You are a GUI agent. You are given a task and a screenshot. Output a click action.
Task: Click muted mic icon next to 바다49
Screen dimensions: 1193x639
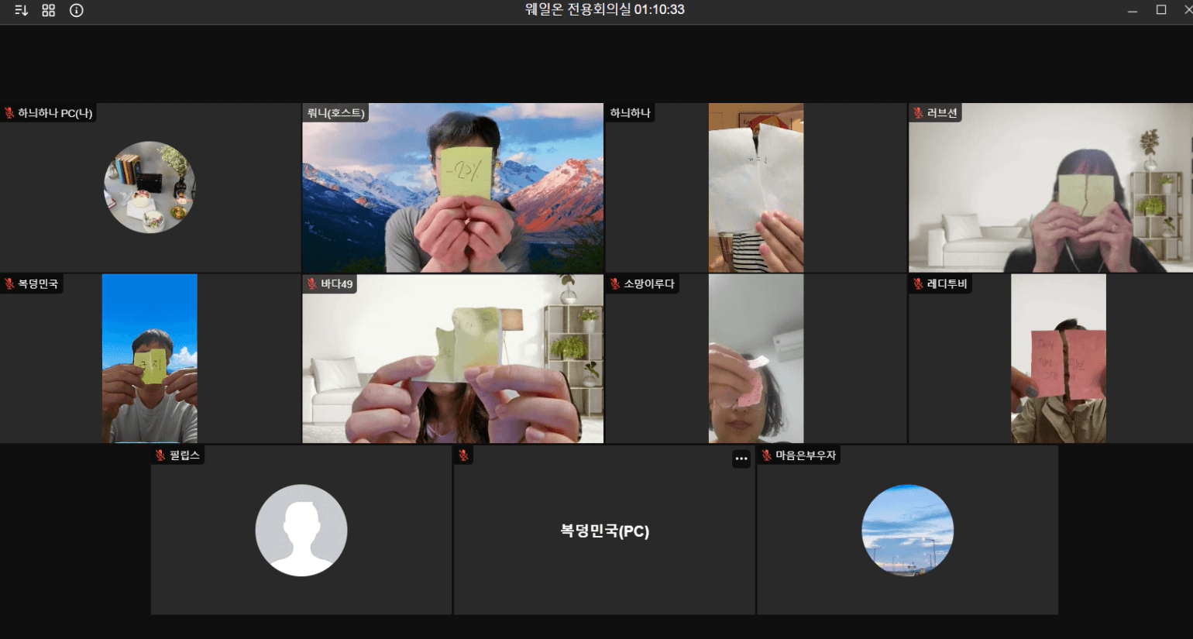[311, 284]
